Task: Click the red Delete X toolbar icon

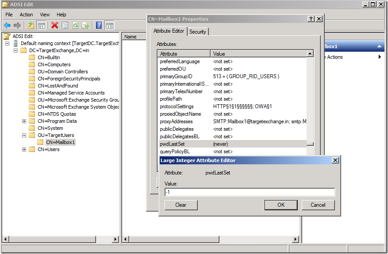Action: coord(55,25)
